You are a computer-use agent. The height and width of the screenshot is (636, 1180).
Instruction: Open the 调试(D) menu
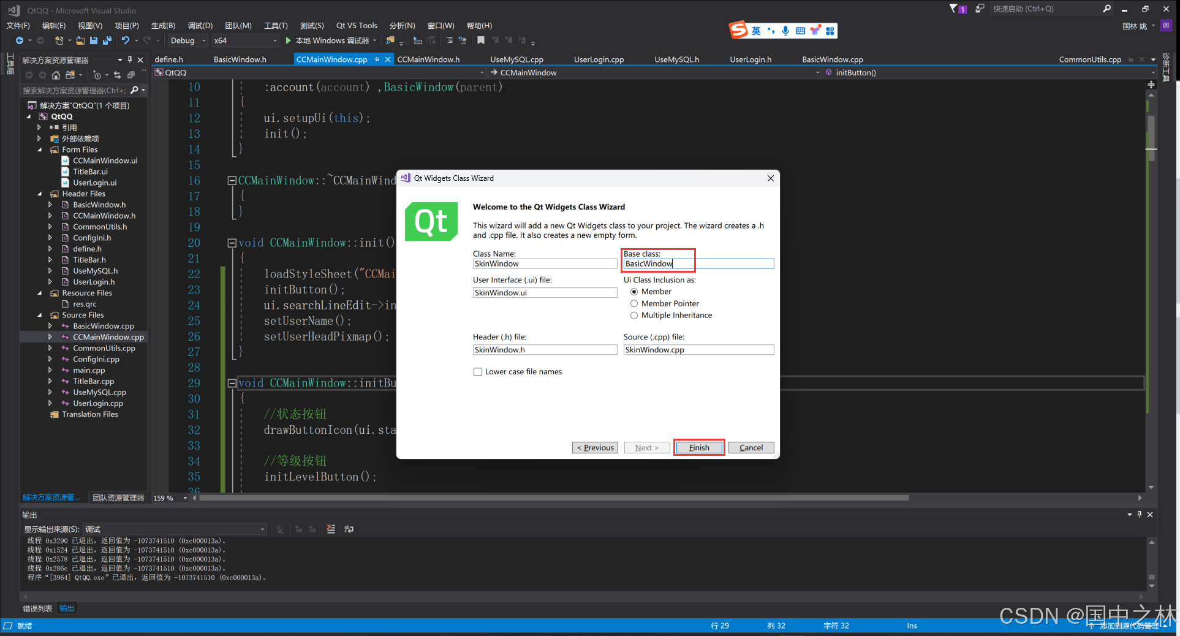pos(200,26)
